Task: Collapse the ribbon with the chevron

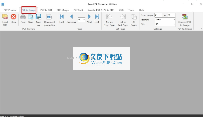Action: pyautogui.click(x=201, y=29)
